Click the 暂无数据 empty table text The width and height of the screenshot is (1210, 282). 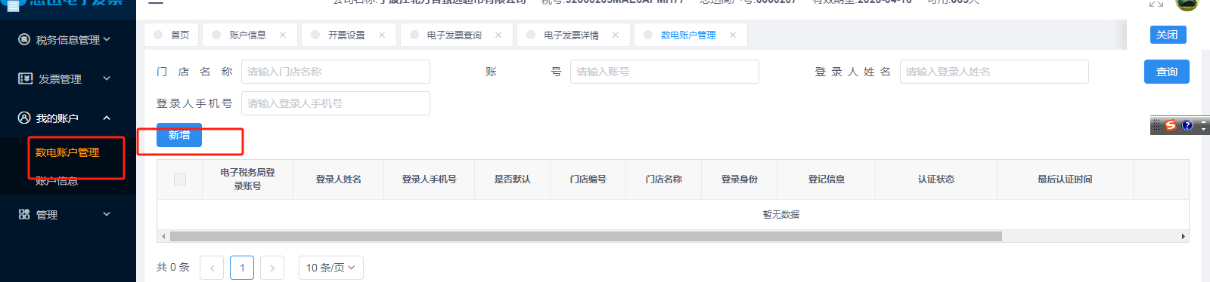coord(781,215)
